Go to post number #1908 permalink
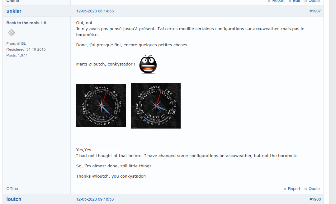The image size is (336, 204). 315,199
